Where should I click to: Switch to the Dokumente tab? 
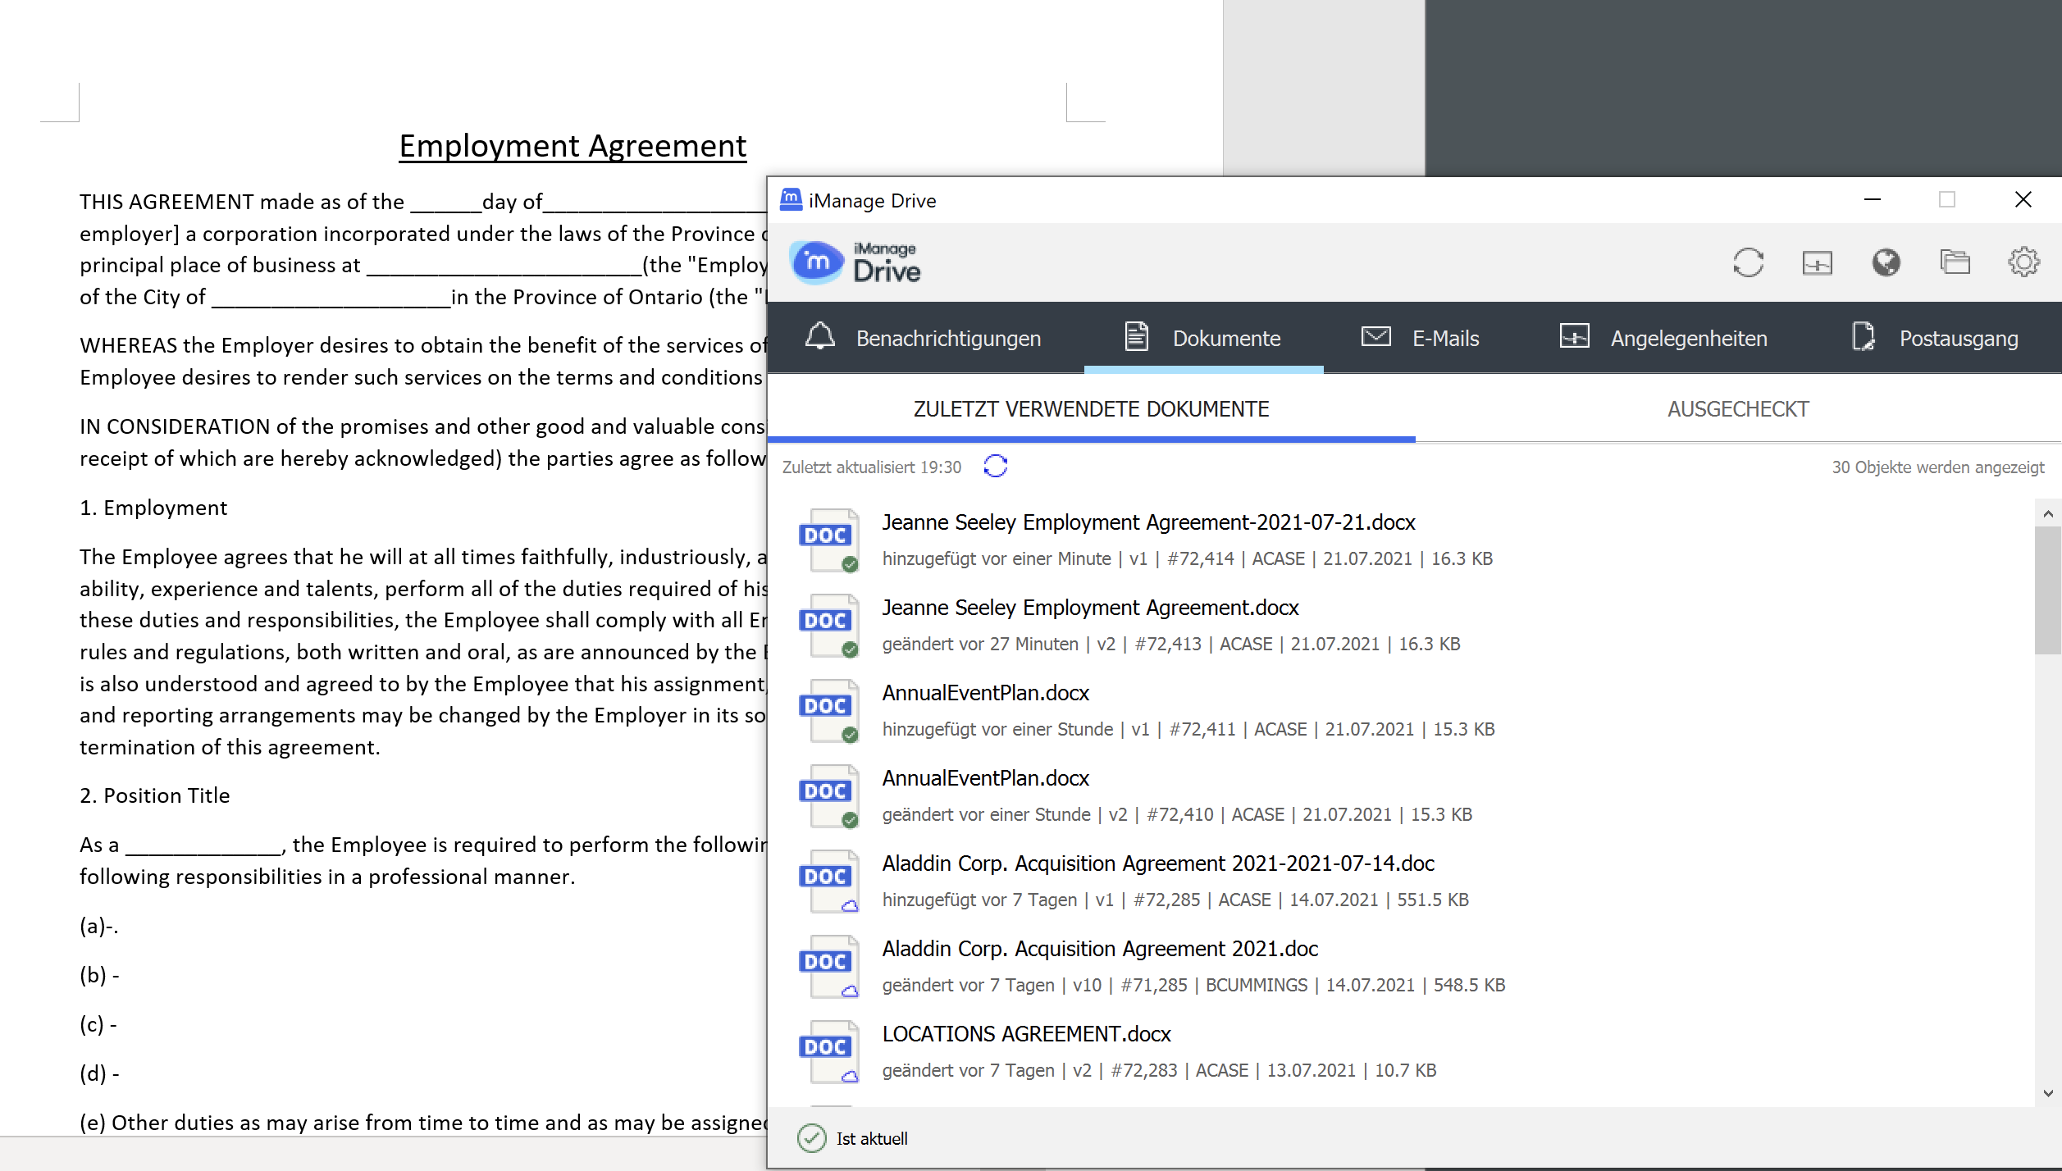[x=1203, y=338]
